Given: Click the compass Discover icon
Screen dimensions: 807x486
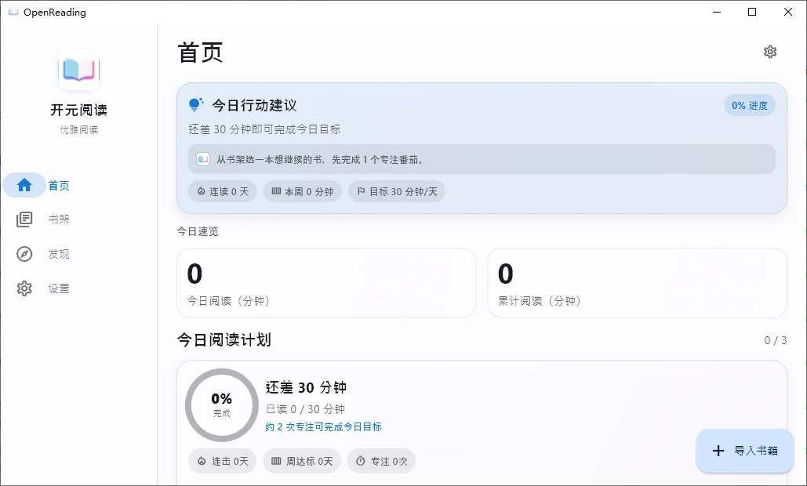Looking at the screenshot, I should click(x=24, y=254).
